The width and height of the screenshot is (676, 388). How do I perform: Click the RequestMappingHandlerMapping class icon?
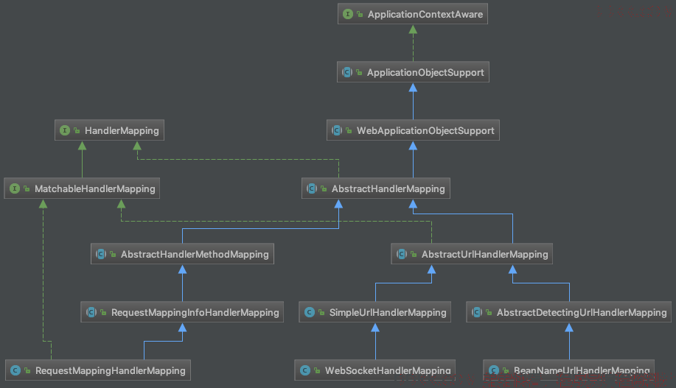click(x=15, y=370)
